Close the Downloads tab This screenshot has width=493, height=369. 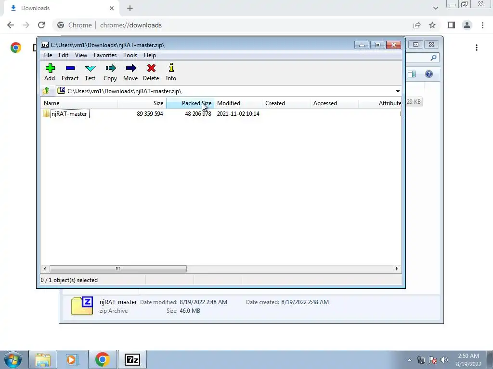[x=112, y=8]
